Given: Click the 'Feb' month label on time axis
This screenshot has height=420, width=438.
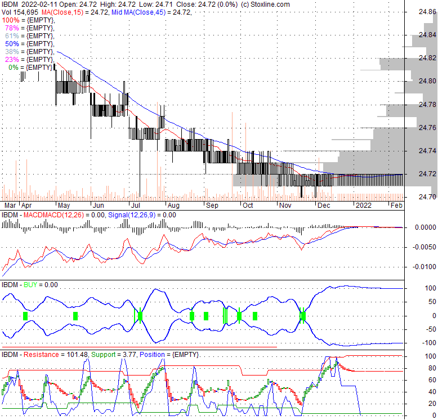Looking at the screenshot, I should [x=396, y=205].
